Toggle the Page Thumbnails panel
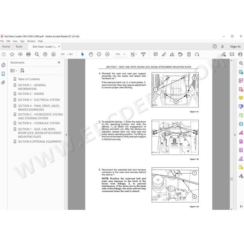Screen dimensions: 244x244 3,65
